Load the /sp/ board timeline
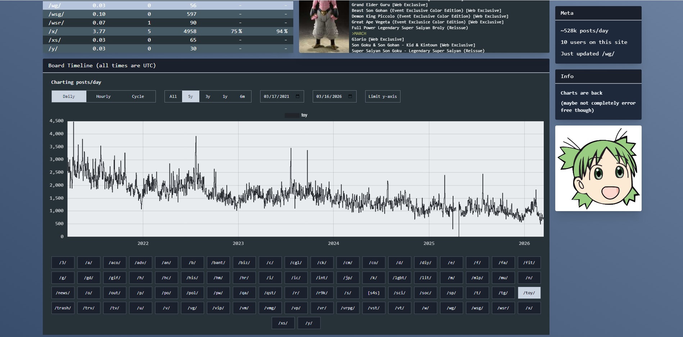 pyautogui.click(x=452, y=293)
